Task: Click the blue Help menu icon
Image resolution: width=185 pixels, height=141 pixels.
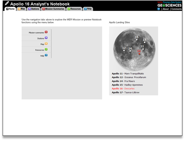Action: click(x=46, y=55)
